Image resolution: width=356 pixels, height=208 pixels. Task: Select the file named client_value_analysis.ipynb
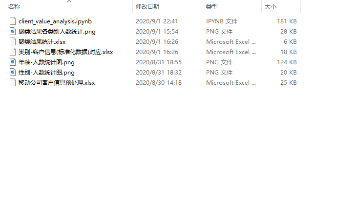point(55,21)
